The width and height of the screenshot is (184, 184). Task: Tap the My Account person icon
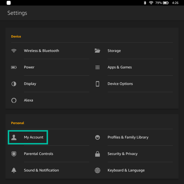14,137
